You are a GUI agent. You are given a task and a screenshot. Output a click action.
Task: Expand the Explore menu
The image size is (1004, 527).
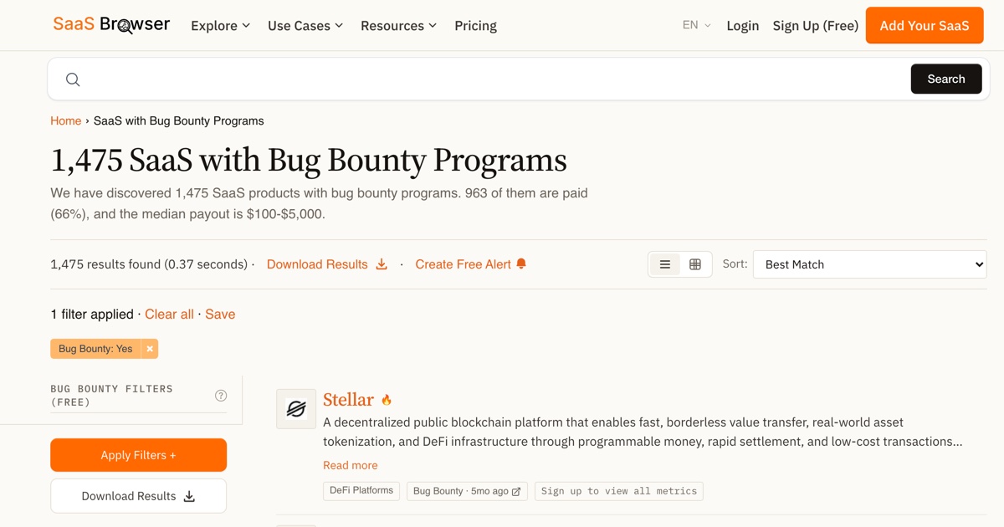point(221,26)
